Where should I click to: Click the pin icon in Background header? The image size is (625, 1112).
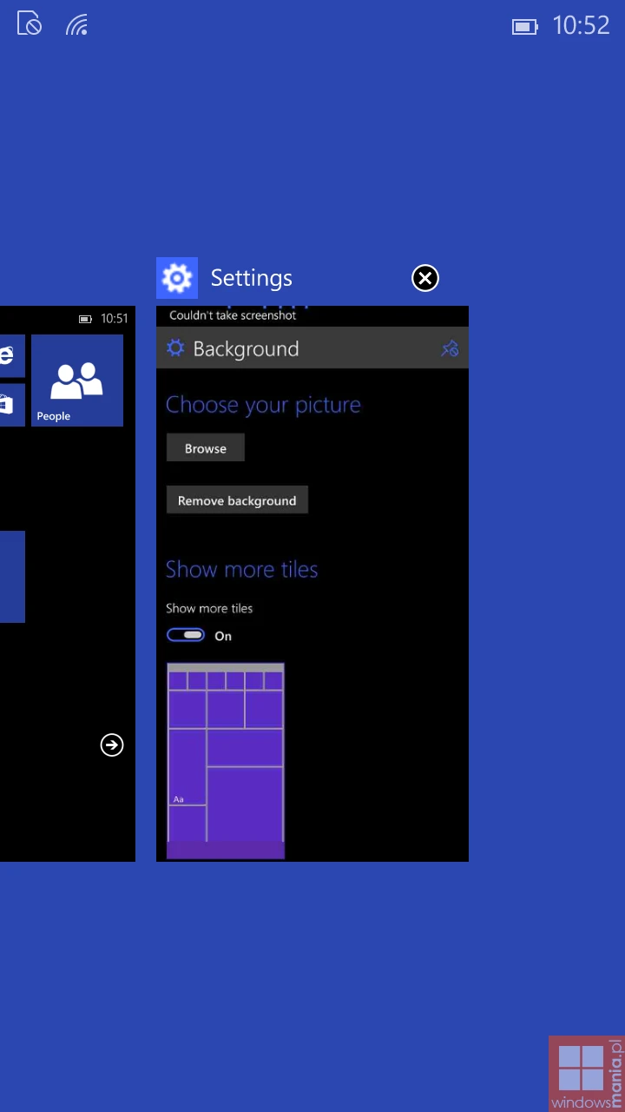(449, 348)
